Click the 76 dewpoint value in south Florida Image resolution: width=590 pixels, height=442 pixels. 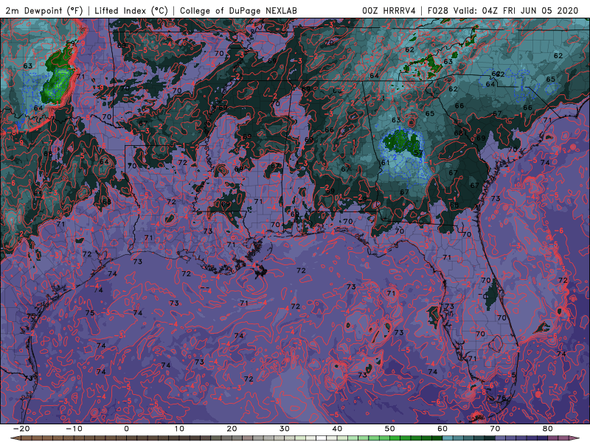pyautogui.click(x=502, y=398)
